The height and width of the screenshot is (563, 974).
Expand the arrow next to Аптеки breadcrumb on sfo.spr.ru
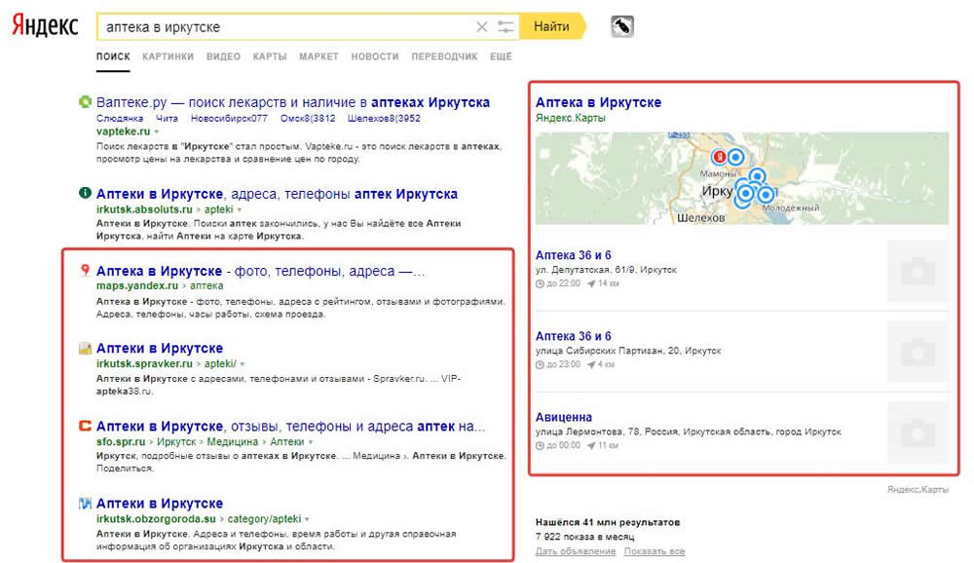(310, 440)
